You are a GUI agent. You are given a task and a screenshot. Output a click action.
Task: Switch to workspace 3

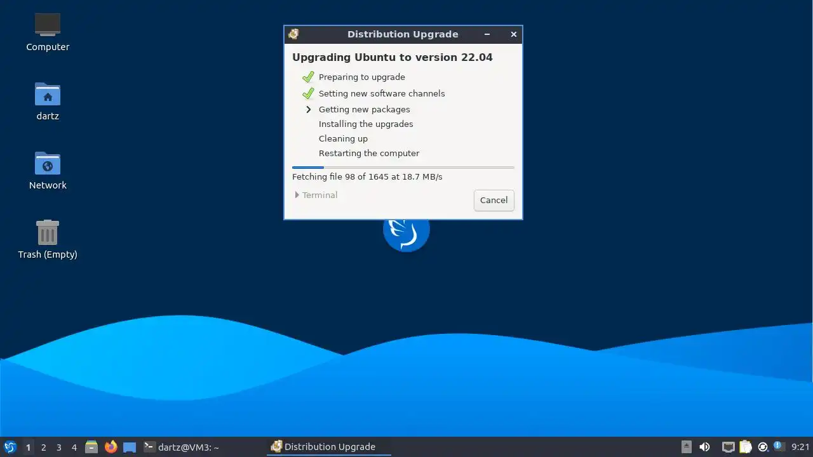(x=58, y=447)
